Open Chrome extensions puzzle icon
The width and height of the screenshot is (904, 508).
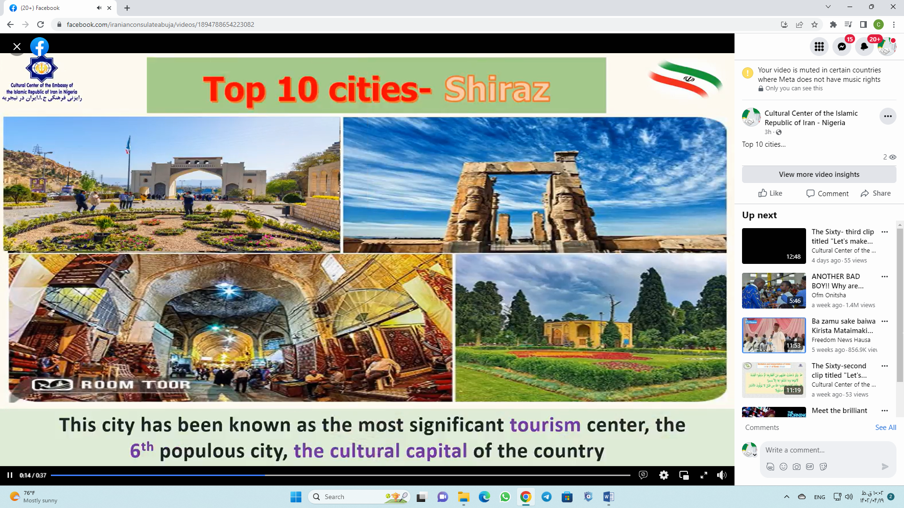(833, 24)
